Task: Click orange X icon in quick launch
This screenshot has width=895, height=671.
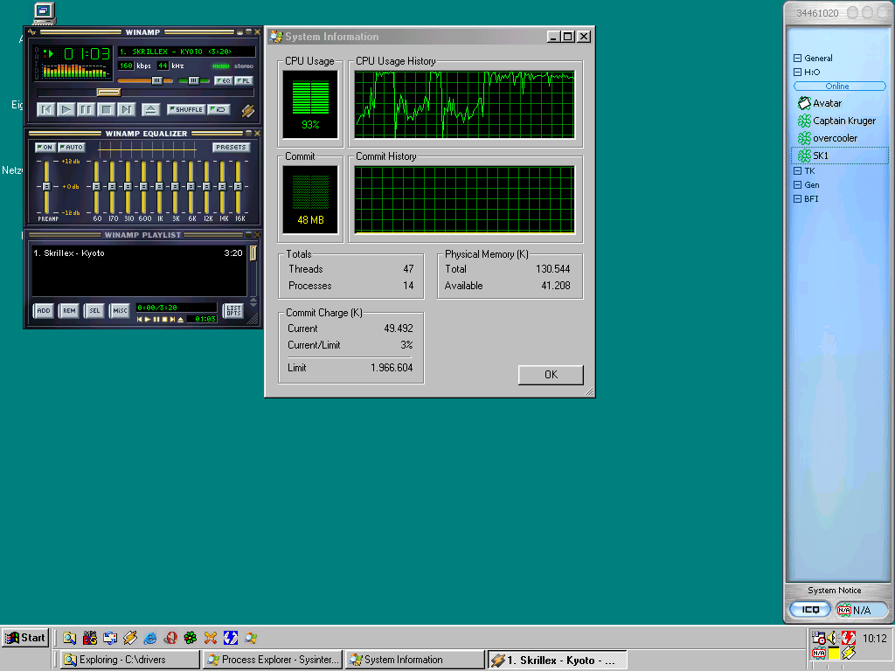Action: (211, 638)
